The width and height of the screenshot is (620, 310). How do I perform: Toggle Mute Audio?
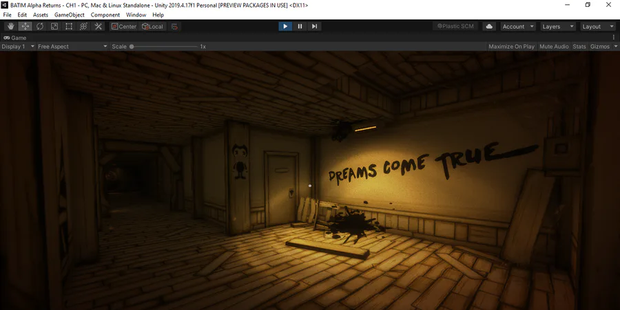tap(554, 47)
